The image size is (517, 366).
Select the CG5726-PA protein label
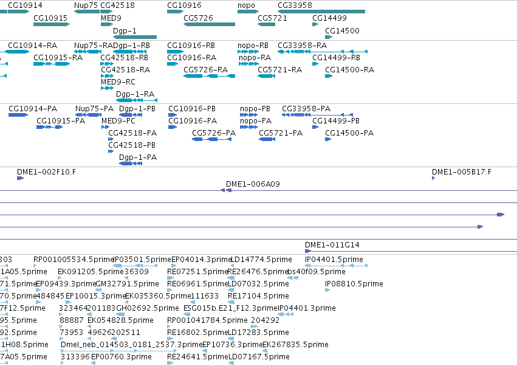[214, 133]
